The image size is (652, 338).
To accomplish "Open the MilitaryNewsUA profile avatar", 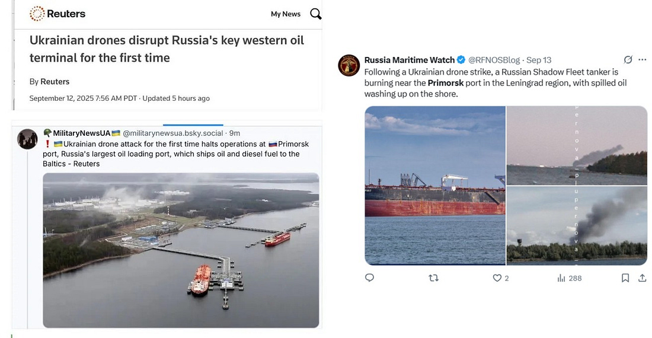I will pyautogui.click(x=27, y=139).
